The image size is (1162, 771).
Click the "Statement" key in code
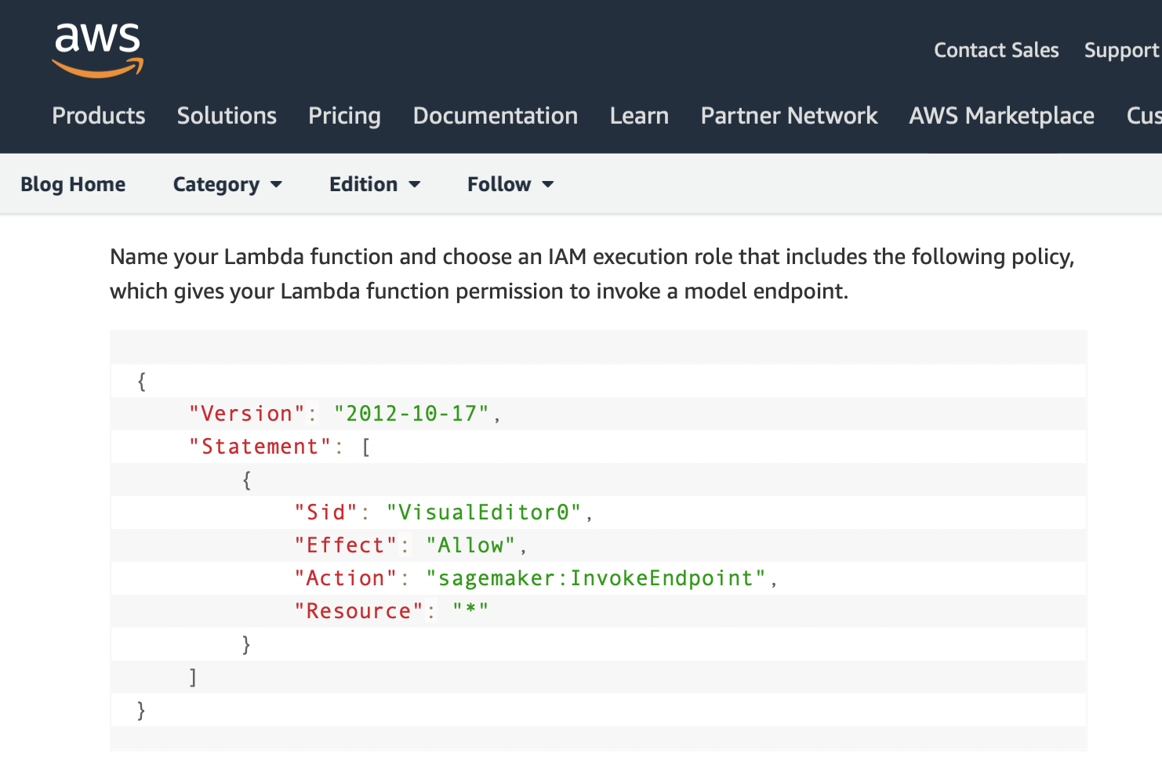(x=260, y=447)
